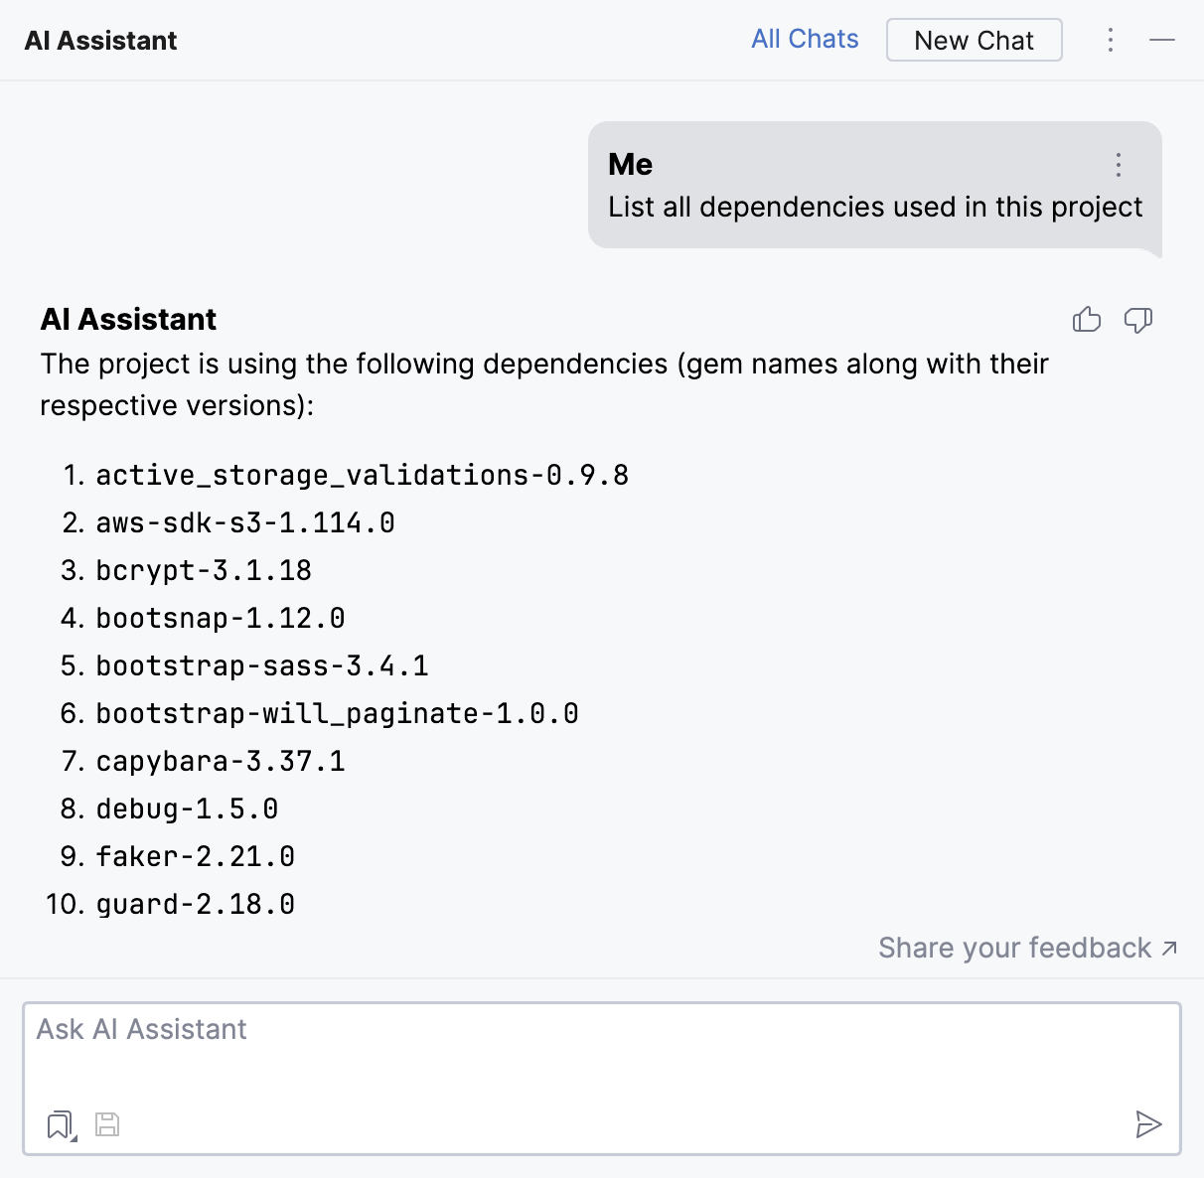Image resolution: width=1204 pixels, height=1178 pixels.
Task: Select the faker-2.21.0 list entry
Action: (x=195, y=855)
